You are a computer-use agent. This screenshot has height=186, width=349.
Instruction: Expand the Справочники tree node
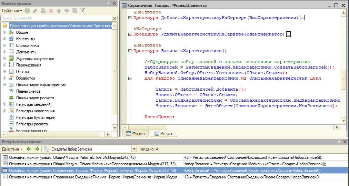5,45
